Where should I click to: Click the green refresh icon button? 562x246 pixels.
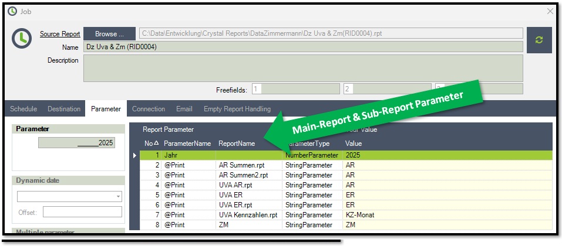tap(540, 40)
